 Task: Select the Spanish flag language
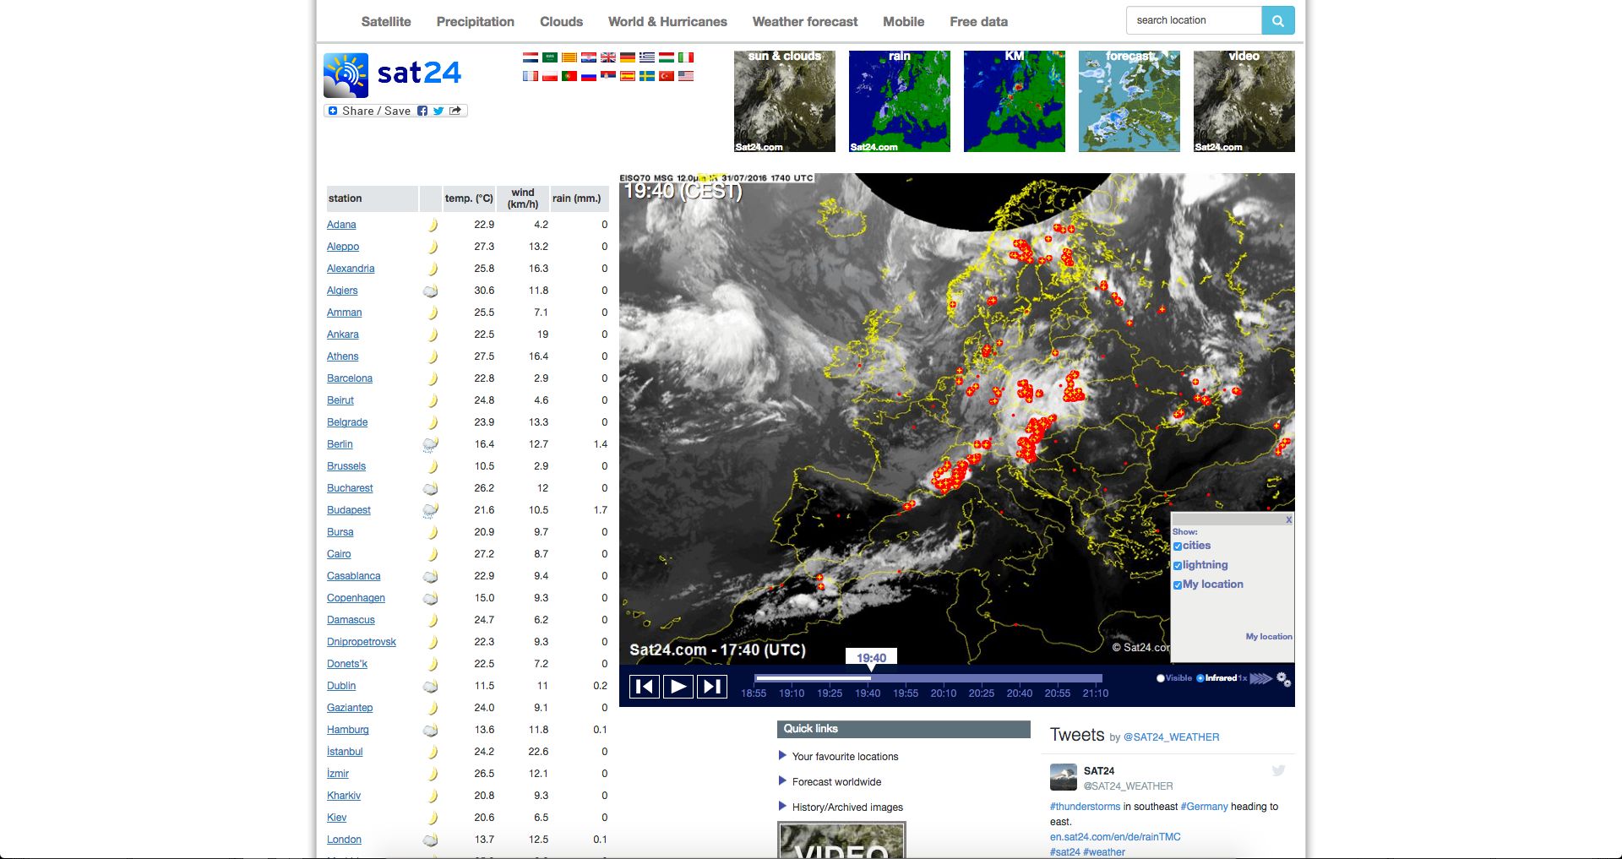tap(628, 76)
